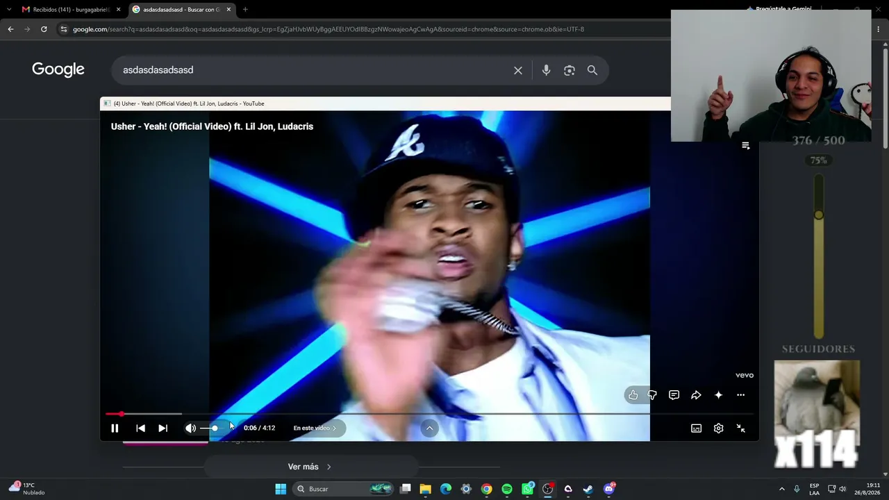Open the playlist queue icon
This screenshot has height=500, width=889.
pos(745,146)
